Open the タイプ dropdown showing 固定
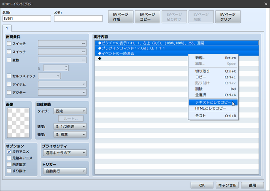Image resolution: width=270 pixels, height=191 pixels. (x=70, y=111)
